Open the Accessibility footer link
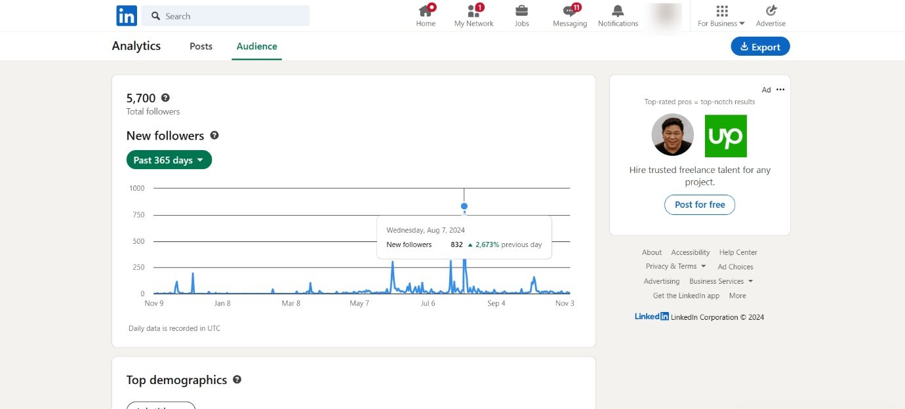The width and height of the screenshot is (905, 409). tap(691, 252)
